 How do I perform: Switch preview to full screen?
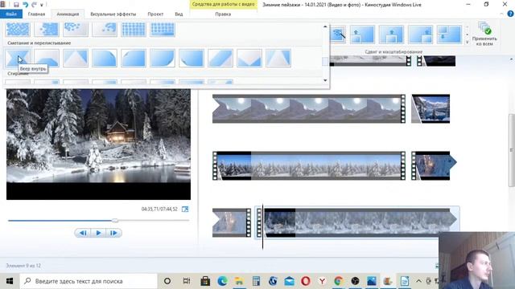pos(185,209)
